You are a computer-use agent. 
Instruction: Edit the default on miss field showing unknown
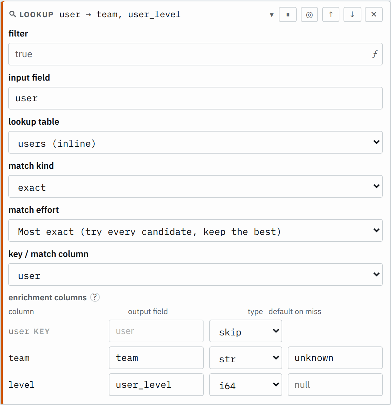(x=335, y=358)
